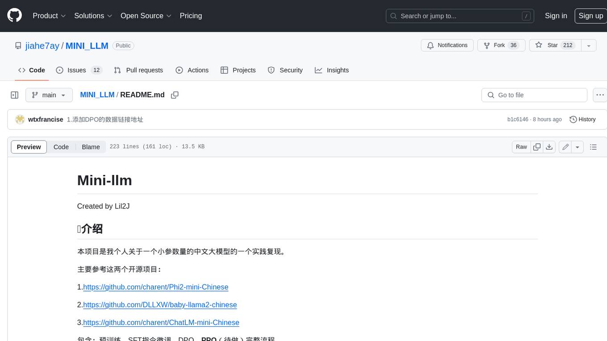Viewport: 607px width, 341px height.
Task: Edit the file with pencil icon
Action: 565,147
